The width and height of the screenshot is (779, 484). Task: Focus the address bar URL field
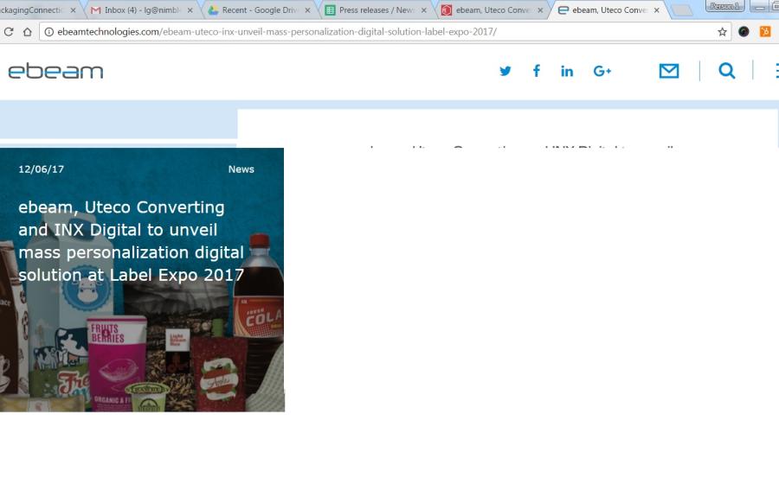coord(385,32)
